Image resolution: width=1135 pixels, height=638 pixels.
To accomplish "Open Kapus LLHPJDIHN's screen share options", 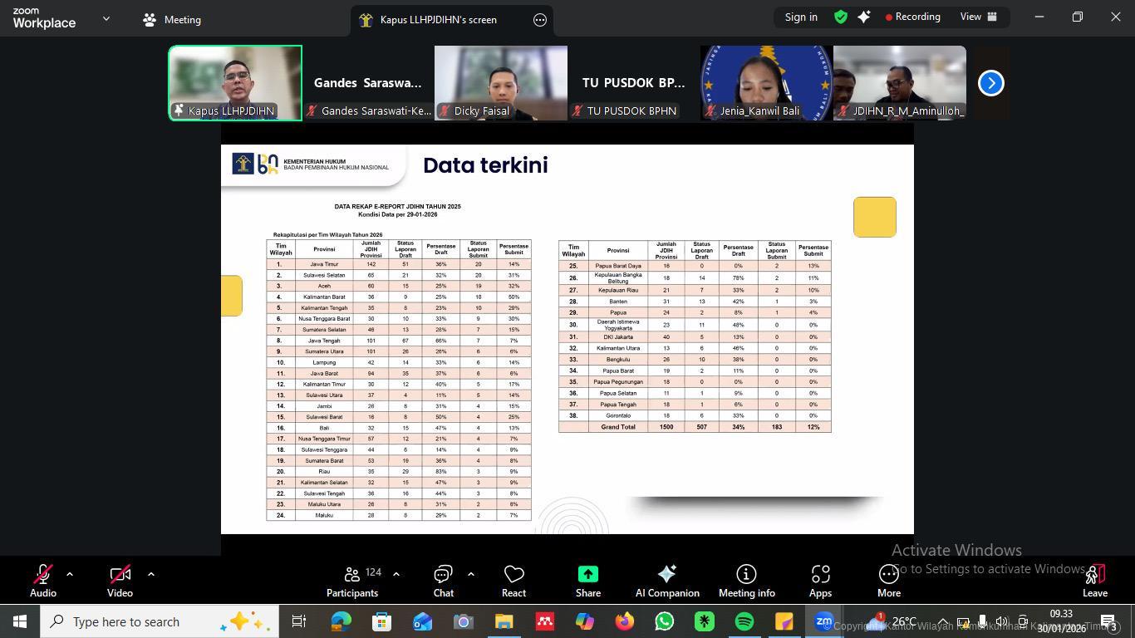I will 540,20.
